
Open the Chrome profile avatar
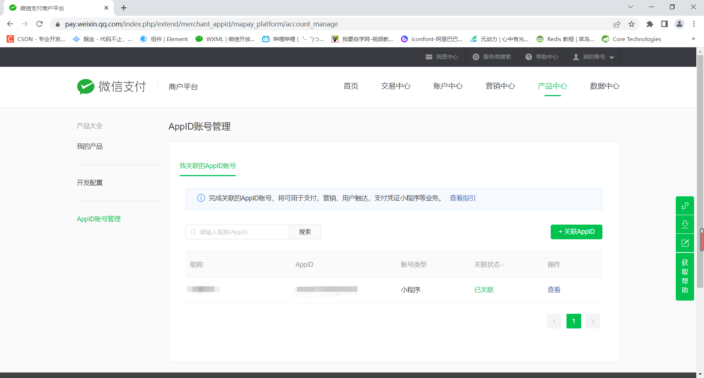click(679, 24)
